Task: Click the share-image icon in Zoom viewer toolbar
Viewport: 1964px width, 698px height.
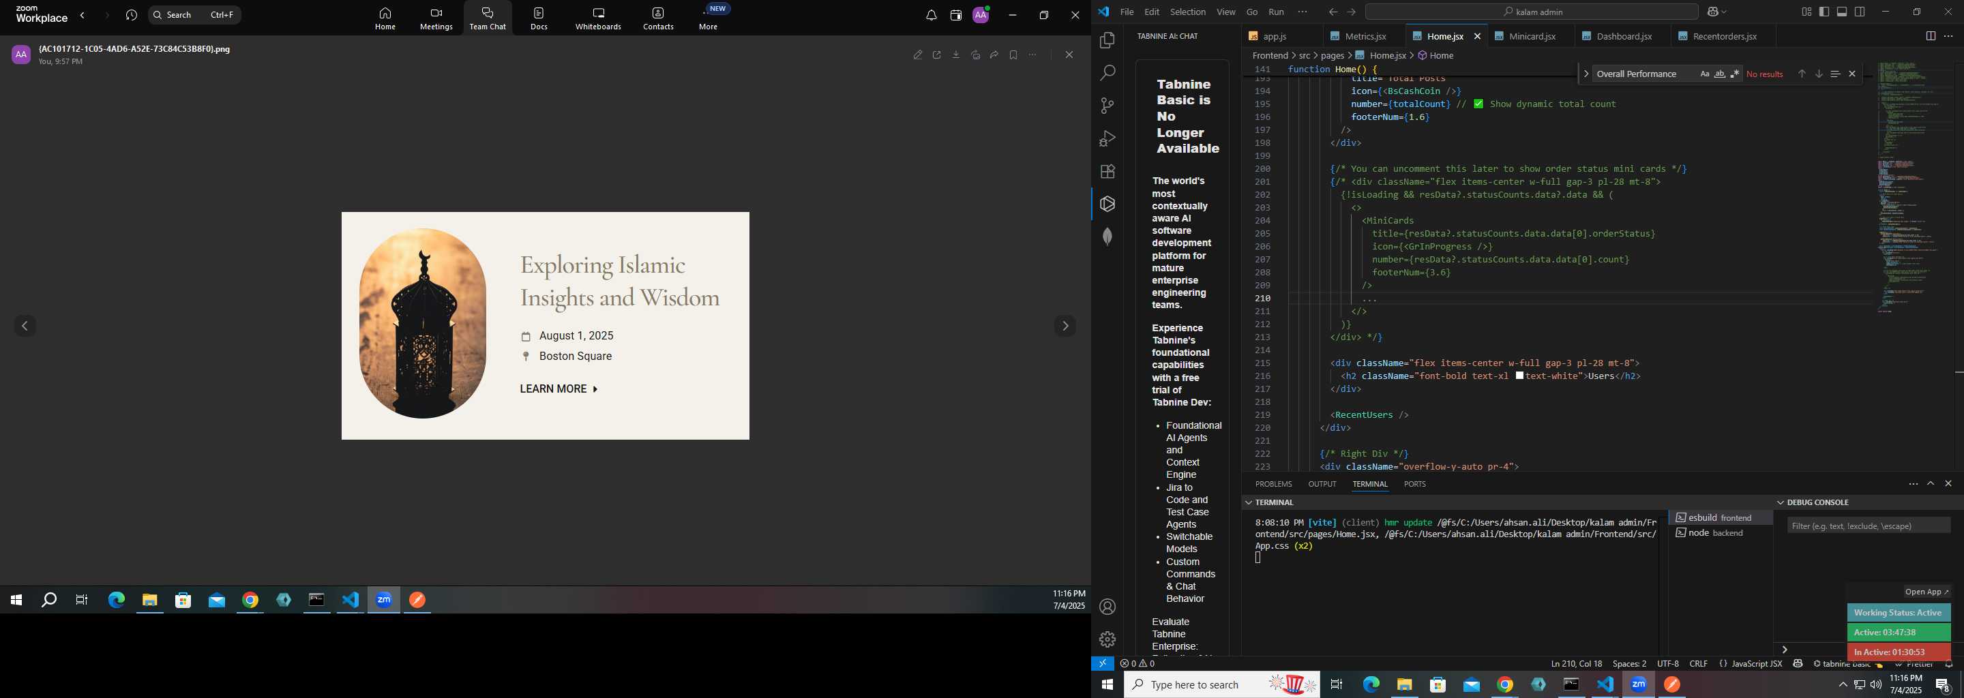Action: pos(975,55)
